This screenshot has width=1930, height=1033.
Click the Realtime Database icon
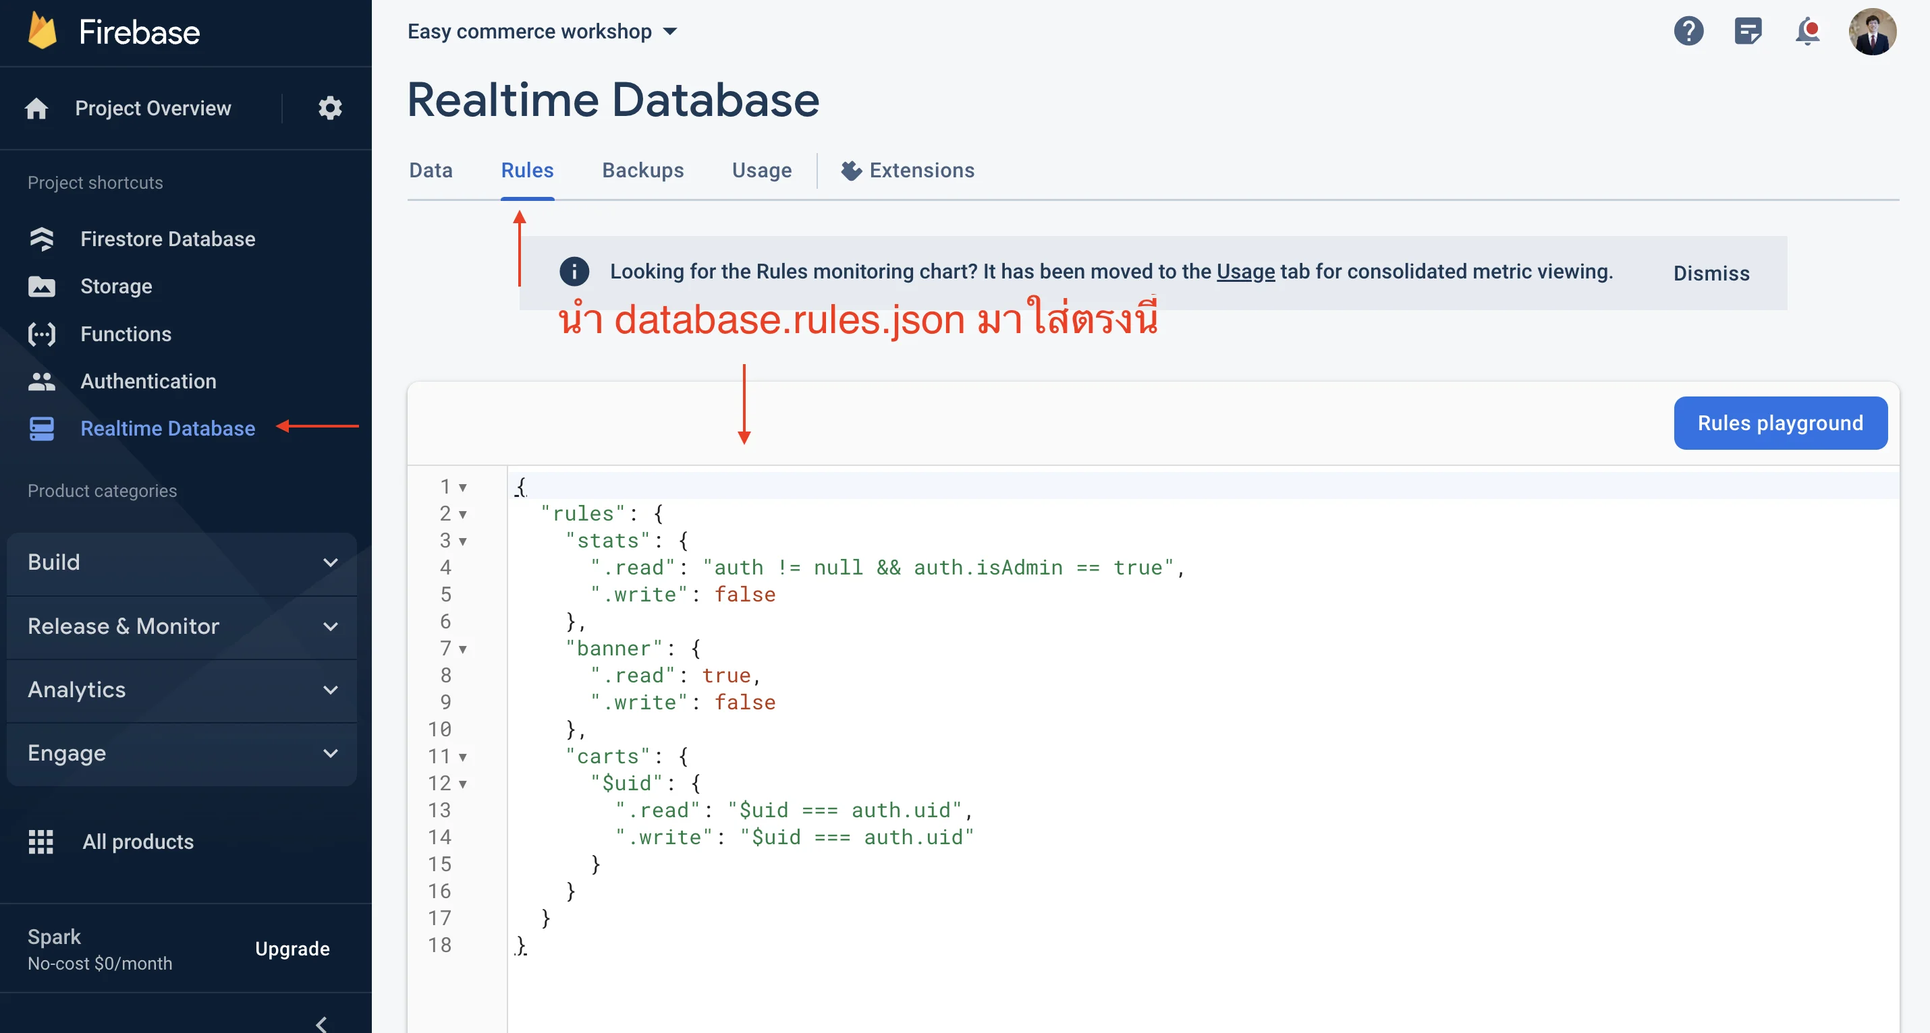(41, 428)
